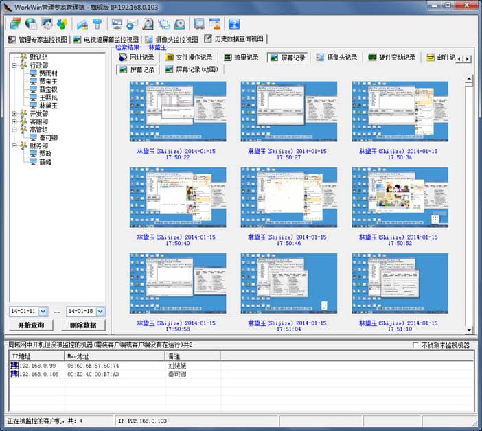
Task: Open the blue question mark help icon
Action: coord(234,23)
